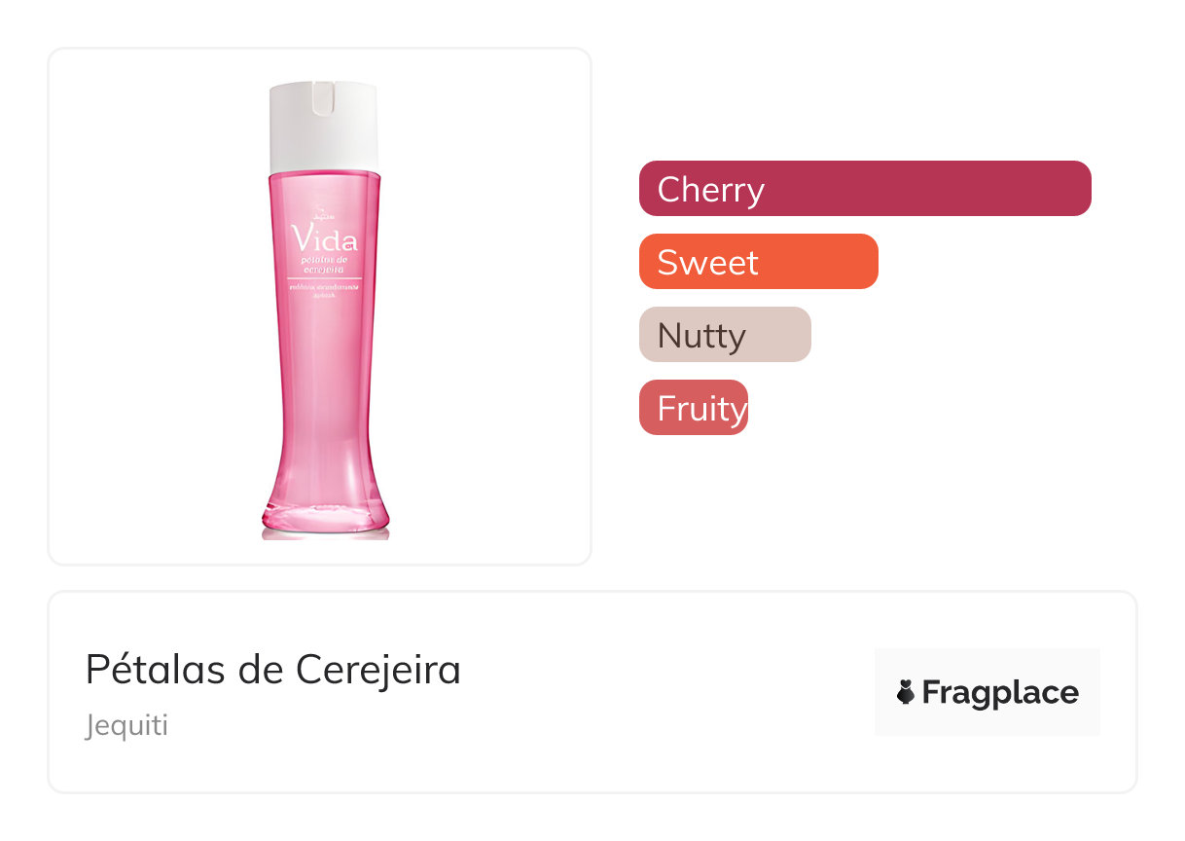Click the Fragplace wordmark text

tap(1000, 693)
